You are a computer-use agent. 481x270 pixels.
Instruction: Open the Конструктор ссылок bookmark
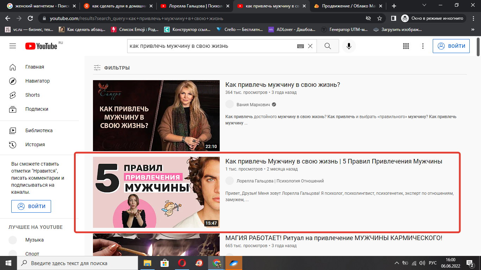pos(187,30)
